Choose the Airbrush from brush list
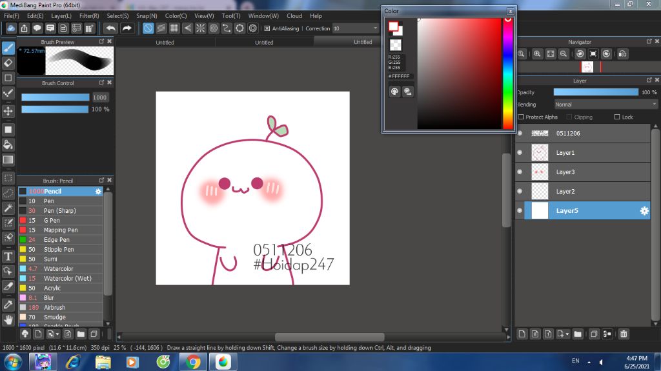Viewport: 661px width, 371px height. tap(54, 308)
